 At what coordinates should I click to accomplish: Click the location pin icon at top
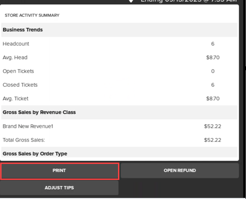point(131,1)
